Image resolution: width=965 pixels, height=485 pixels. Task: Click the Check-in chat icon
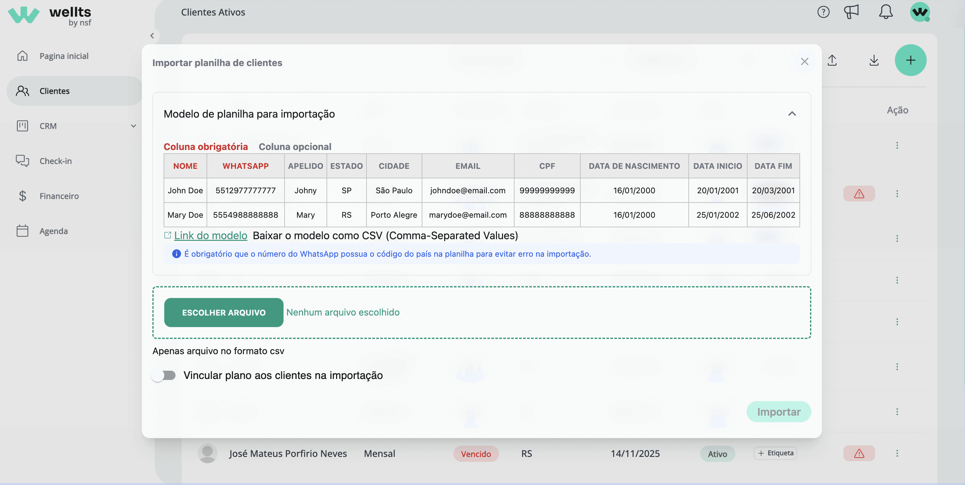click(x=22, y=161)
